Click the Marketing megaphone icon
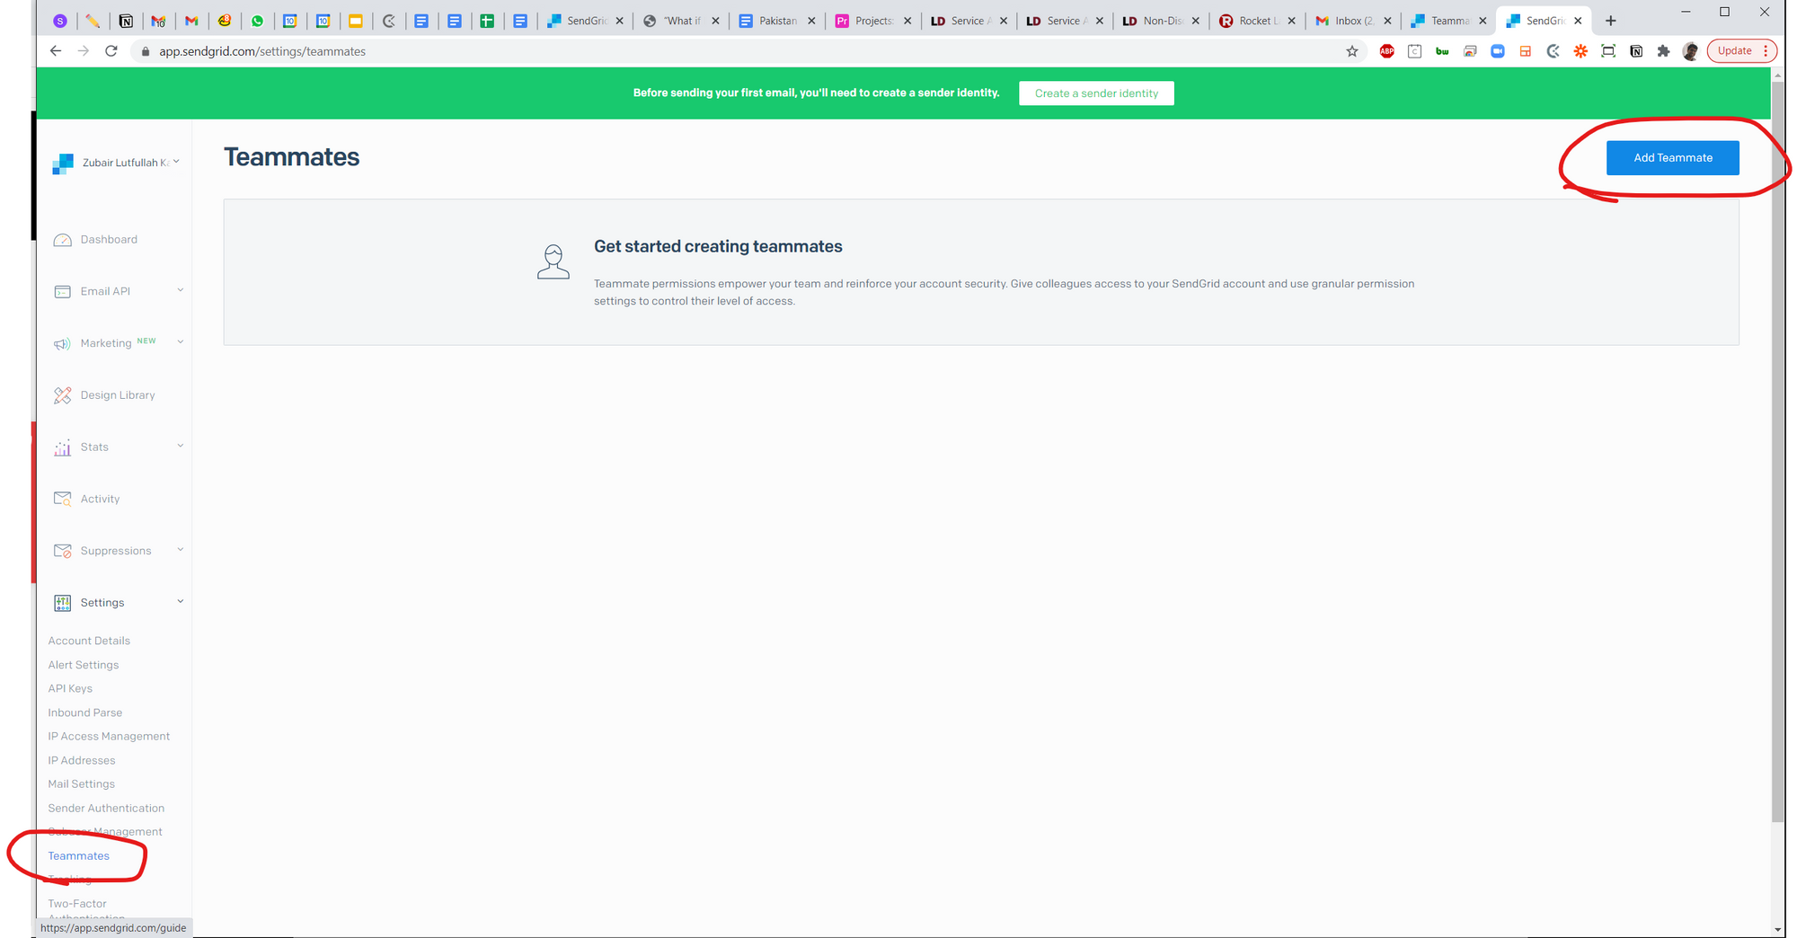 (62, 344)
